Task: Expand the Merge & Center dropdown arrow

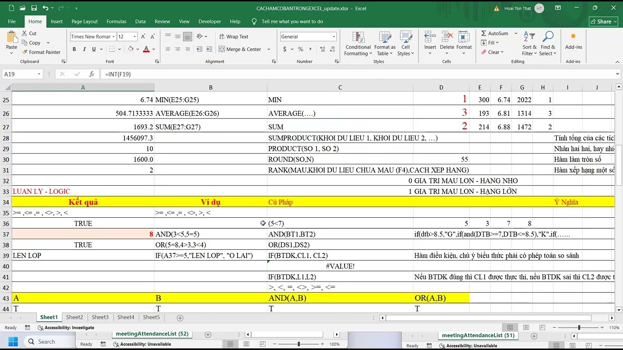Action: click(x=268, y=49)
